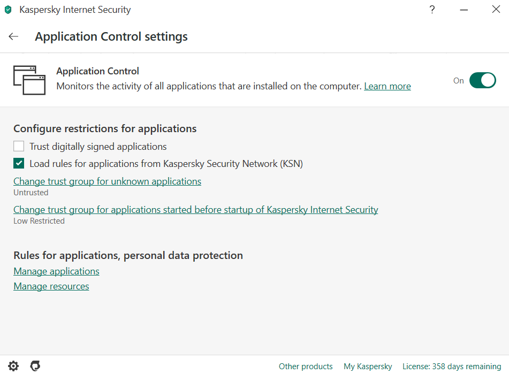
Task: Click the Application Control windows icon
Action: [x=29, y=80]
